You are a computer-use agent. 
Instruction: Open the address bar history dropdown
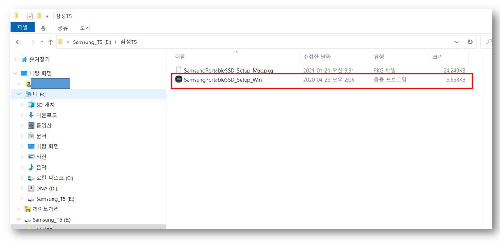pos(457,42)
